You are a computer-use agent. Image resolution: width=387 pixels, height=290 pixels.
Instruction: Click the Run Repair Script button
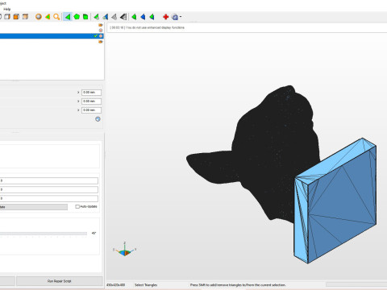coord(60,281)
